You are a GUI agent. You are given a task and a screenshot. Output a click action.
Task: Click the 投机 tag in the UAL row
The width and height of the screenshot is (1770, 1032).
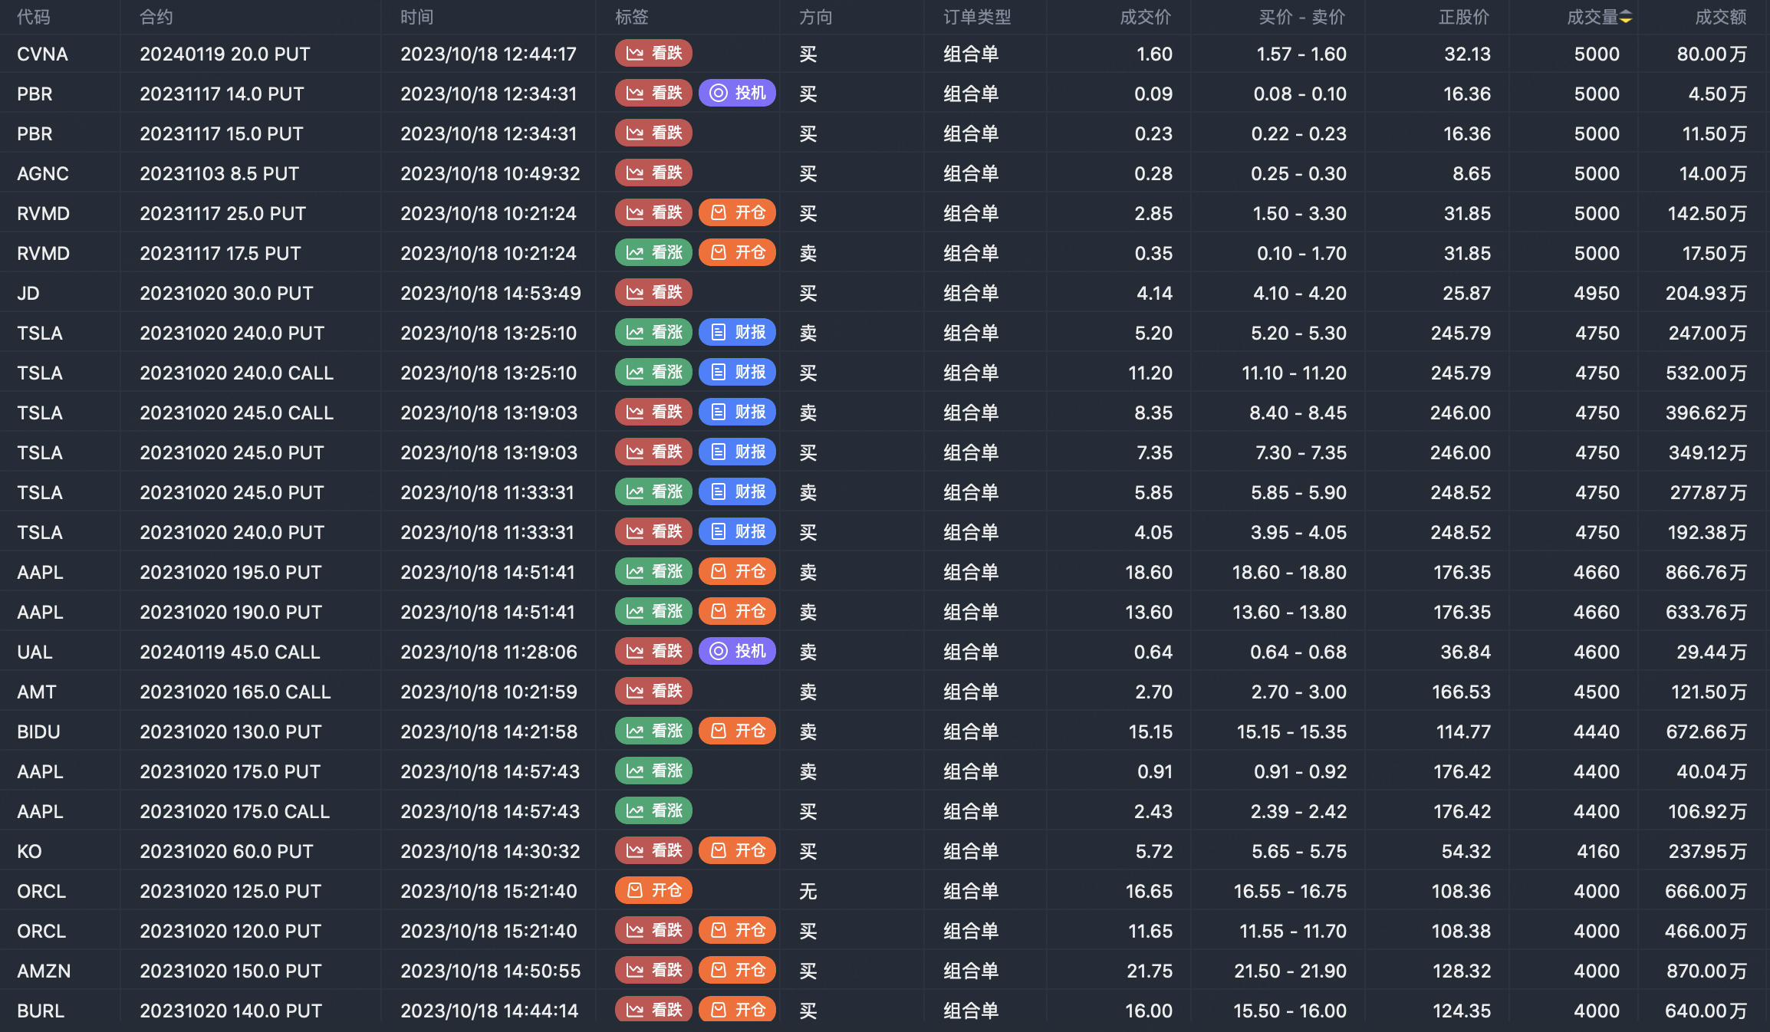coord(737,651)
